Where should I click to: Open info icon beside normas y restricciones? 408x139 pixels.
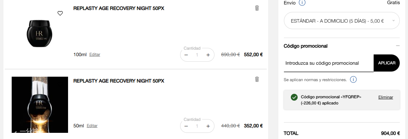(x=353, y=80)
